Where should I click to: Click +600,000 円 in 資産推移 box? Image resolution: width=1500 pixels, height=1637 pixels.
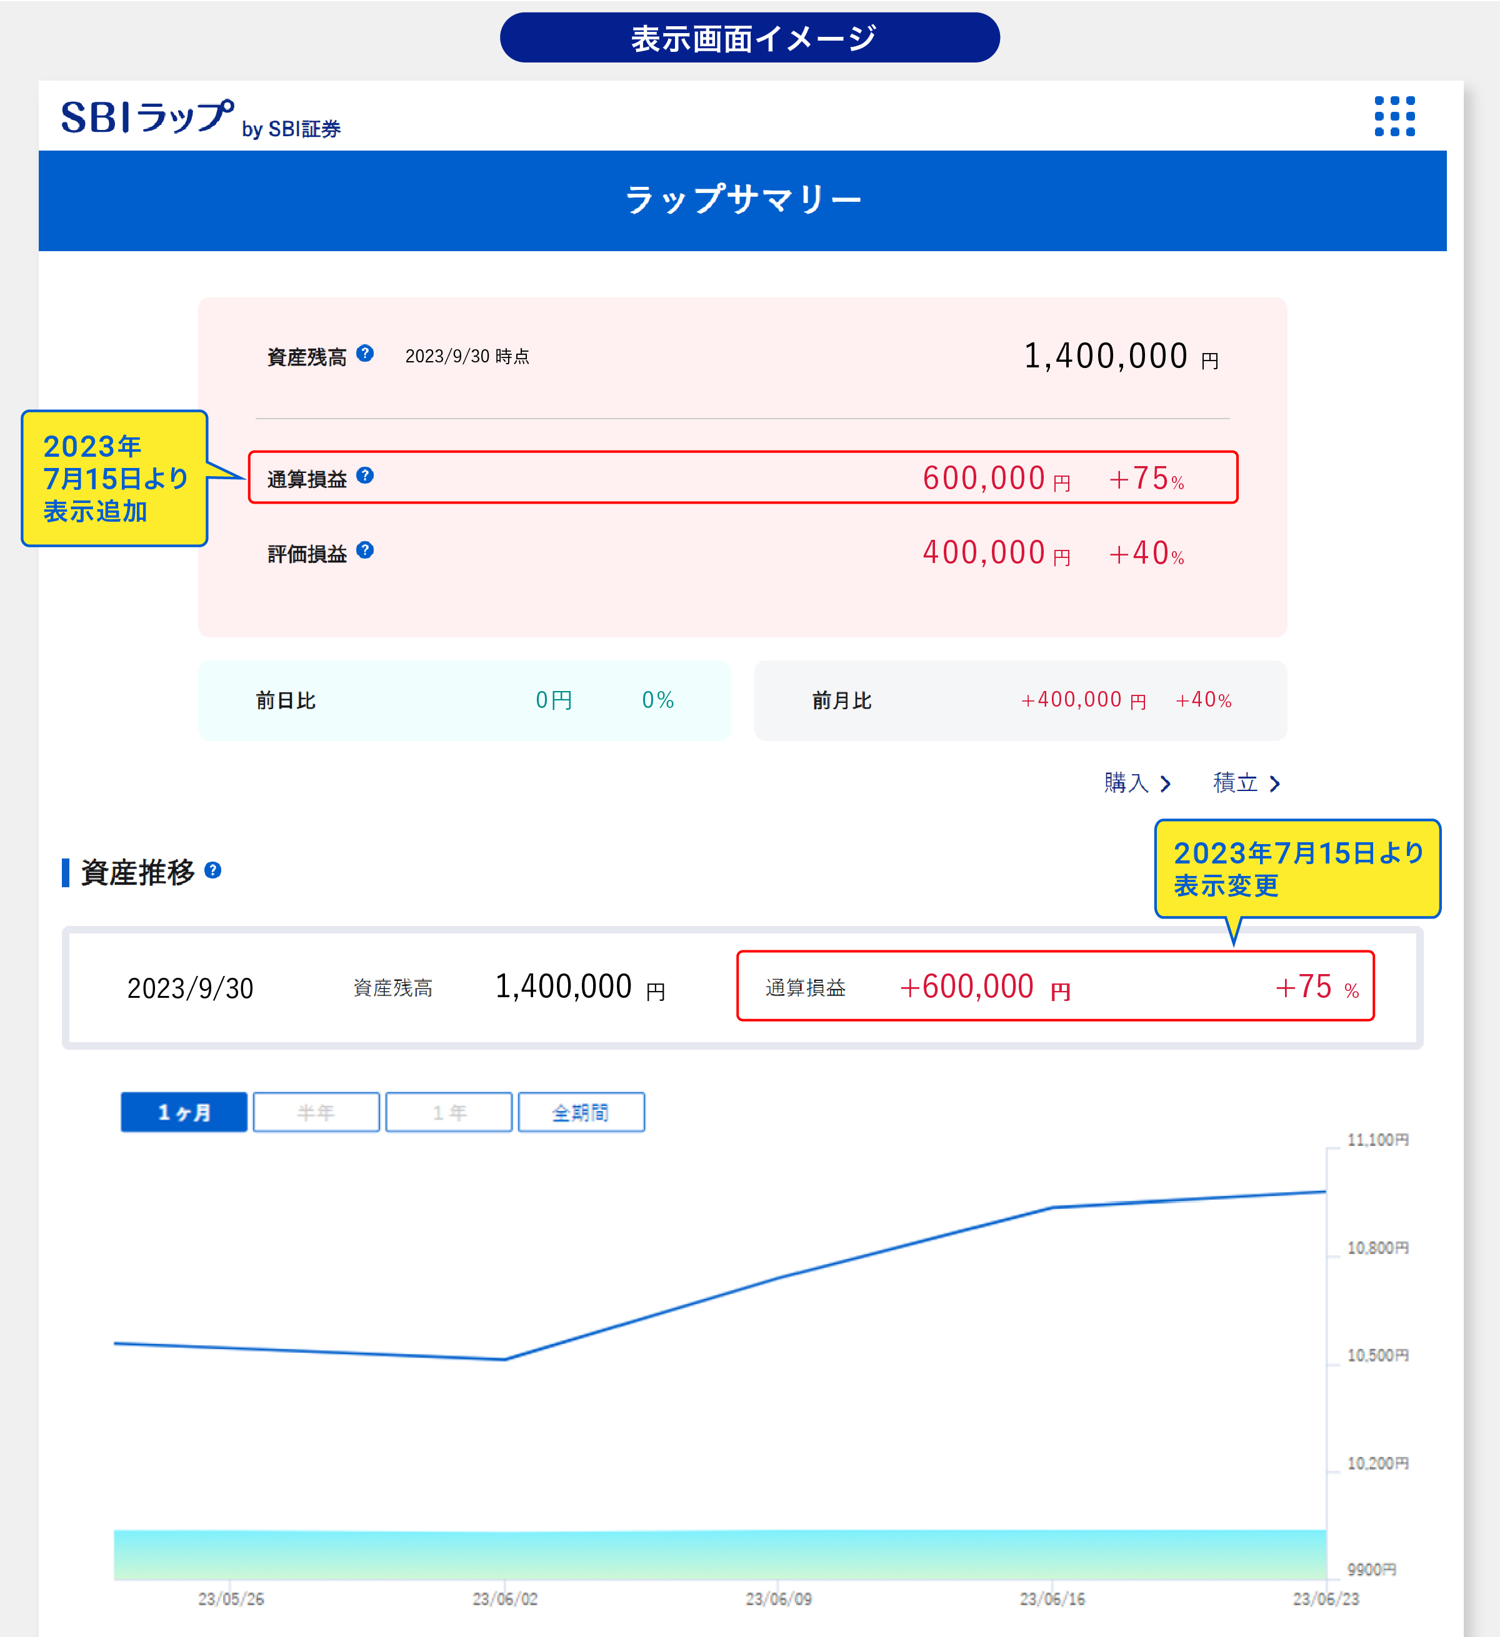tap(984, 987)
